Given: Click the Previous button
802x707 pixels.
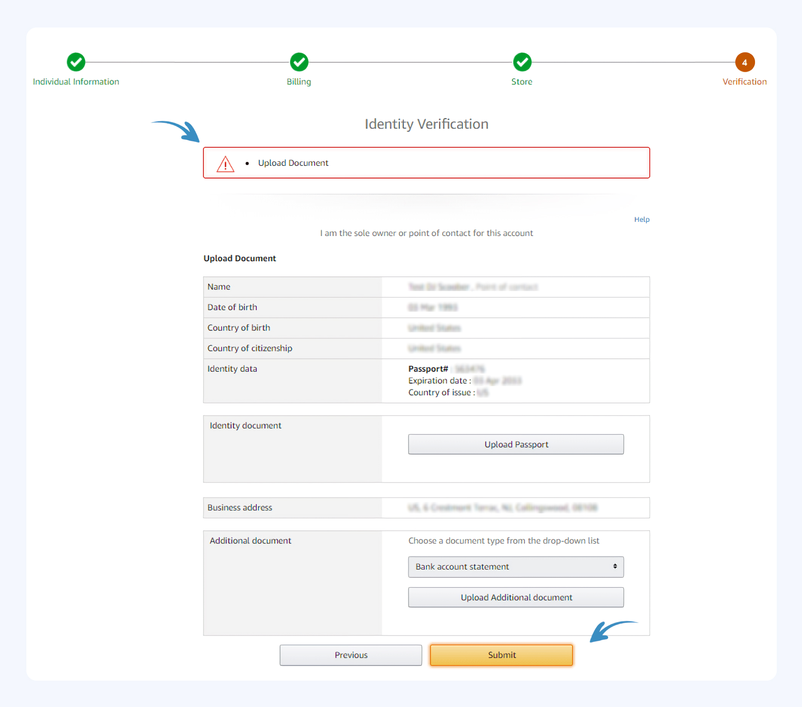Looking at the screenshot, I should pos(351,654).
